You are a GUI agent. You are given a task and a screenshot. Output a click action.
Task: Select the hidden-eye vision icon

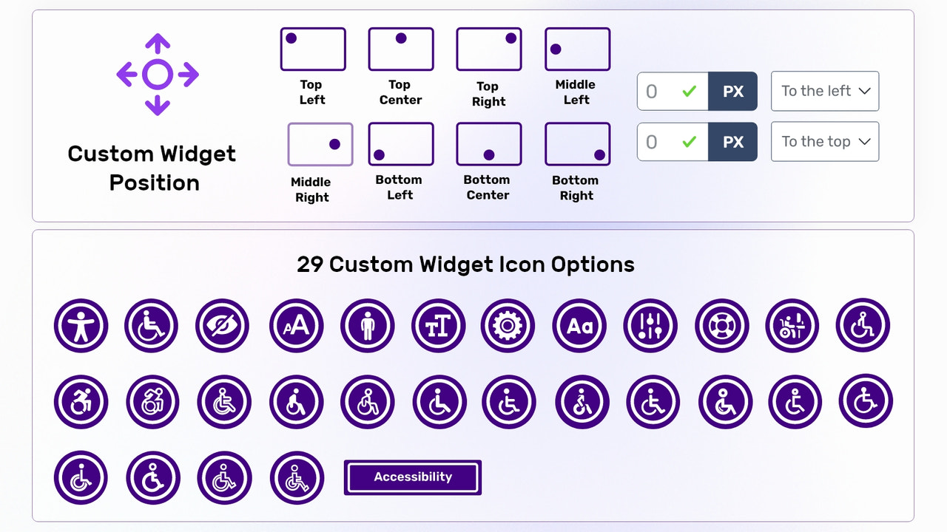[223, 325]
